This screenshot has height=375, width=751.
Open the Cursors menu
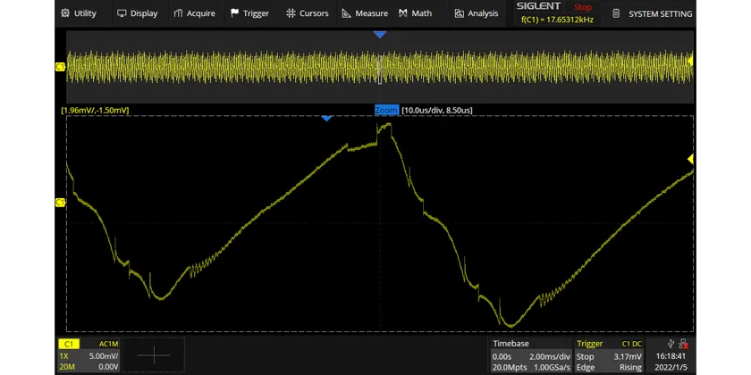coord(308,13)
